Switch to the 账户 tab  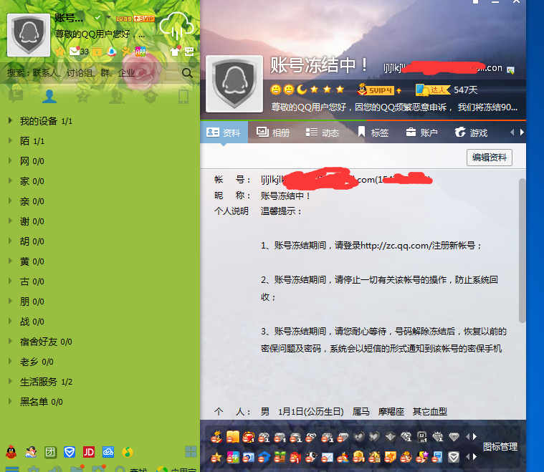point(421,133)
